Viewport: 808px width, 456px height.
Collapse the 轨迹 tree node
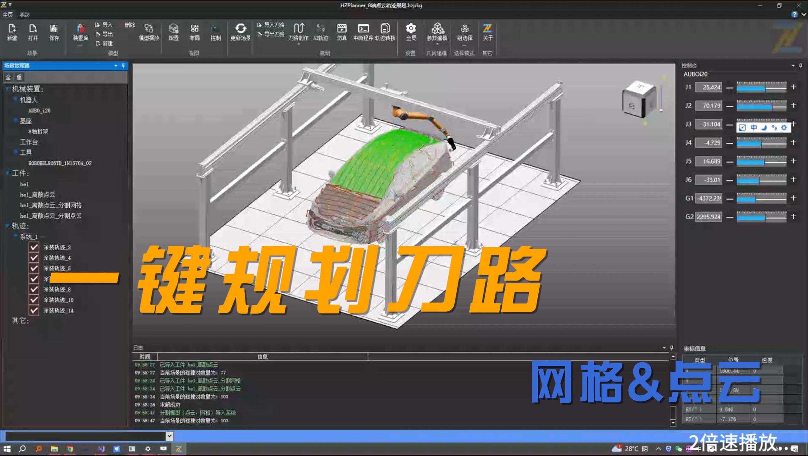[x=7, y=226]
